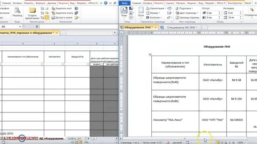Open Excel Вид ribbon tab
The width and height of the screenshot is (257, 144).
pyautogui.click(x=72, y=3)
